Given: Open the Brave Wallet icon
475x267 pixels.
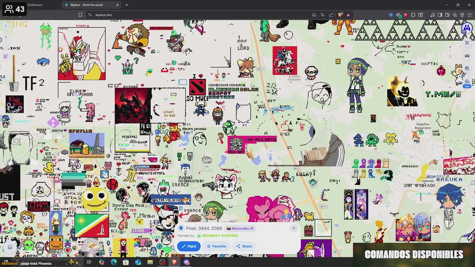Looking at the screenshot, I should [x=447, y=15].
